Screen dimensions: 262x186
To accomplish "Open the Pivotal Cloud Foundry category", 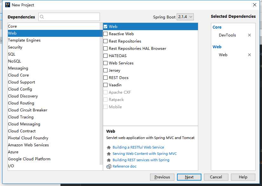I will click(54, 138).
